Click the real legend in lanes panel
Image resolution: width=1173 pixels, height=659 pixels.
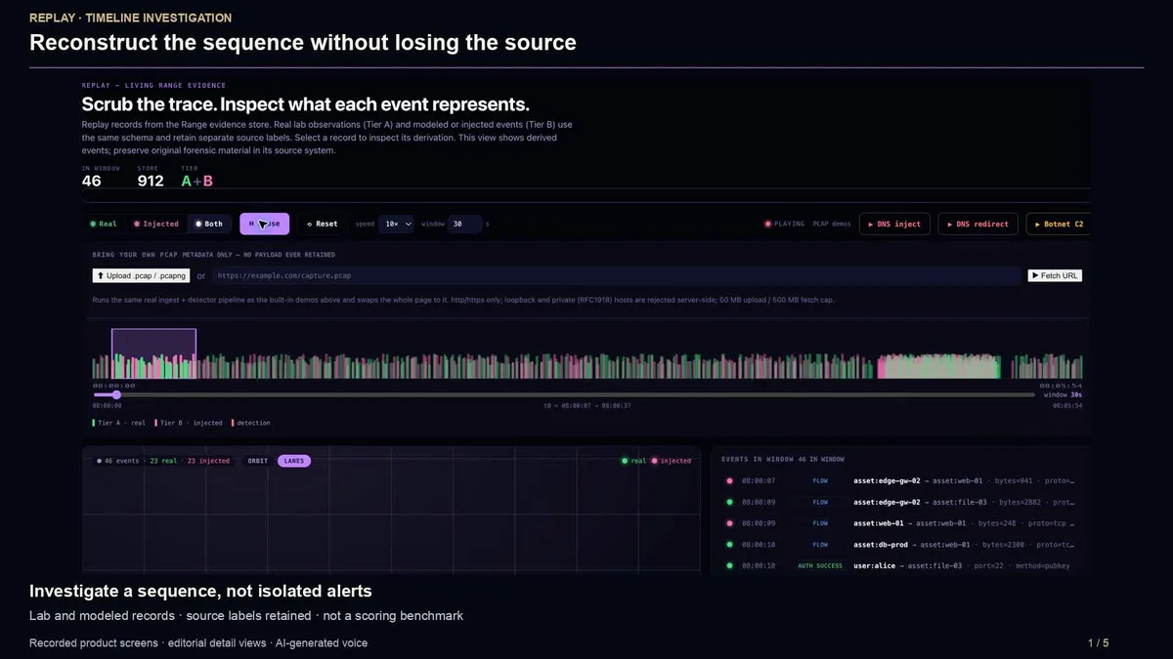(x=633, y=461)
